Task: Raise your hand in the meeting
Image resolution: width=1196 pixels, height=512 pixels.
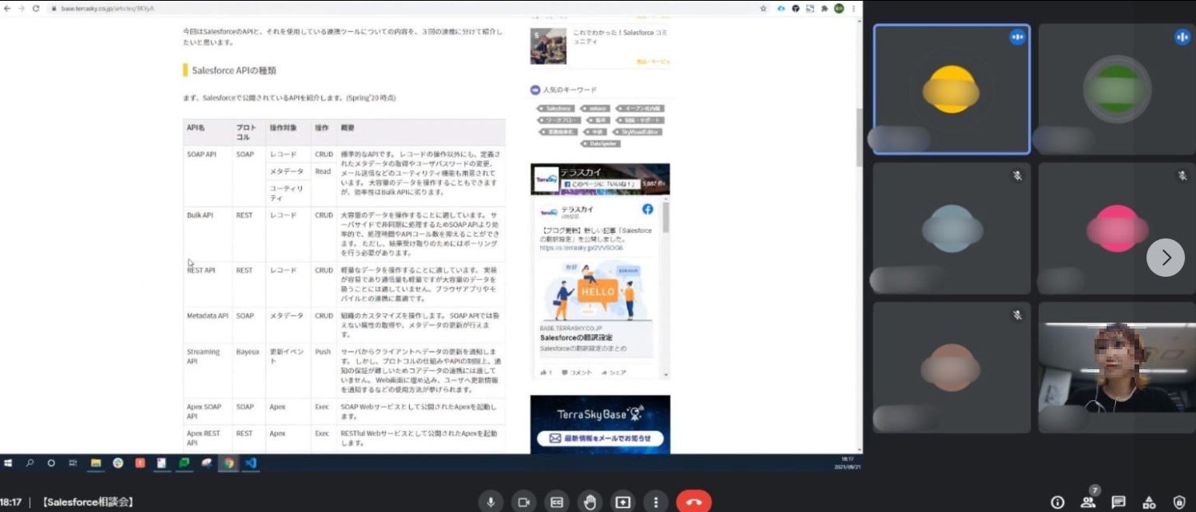Action: point(591,501)
